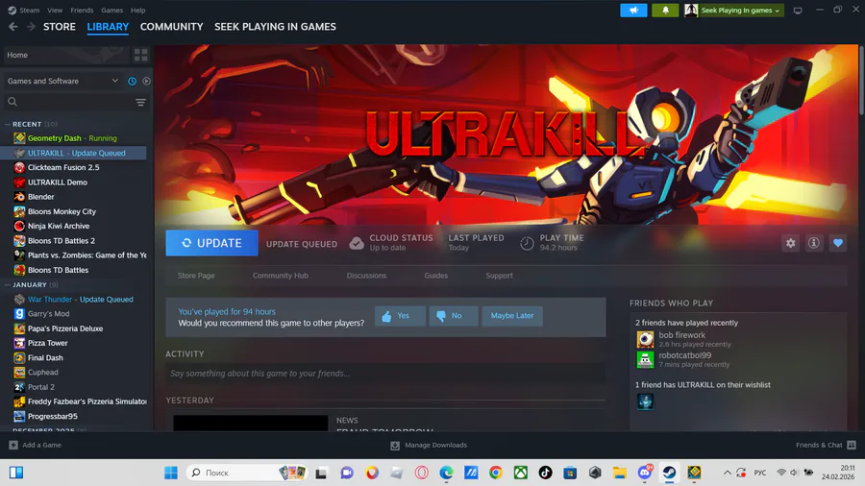Click the library search field
Viewport: 865px width, 486px height.
[68, 102]
